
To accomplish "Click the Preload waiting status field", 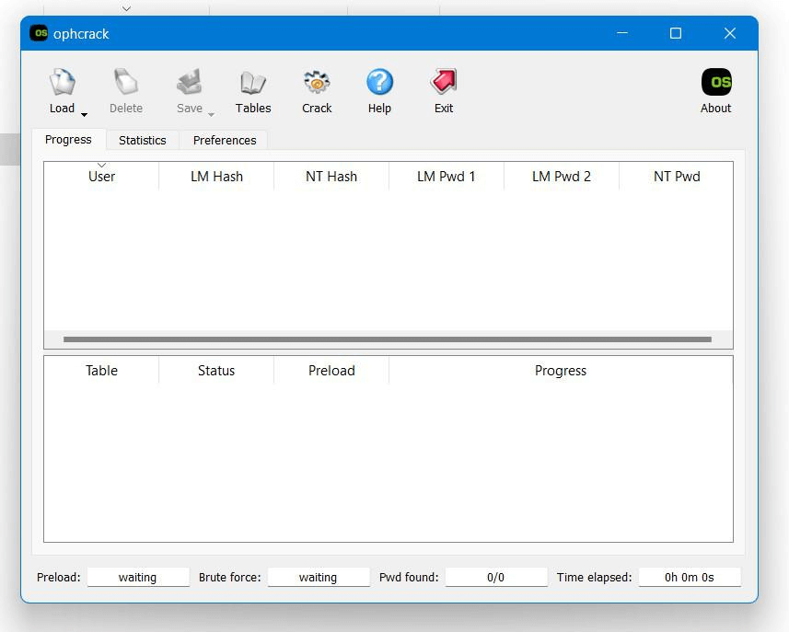I will click(138, 577).
